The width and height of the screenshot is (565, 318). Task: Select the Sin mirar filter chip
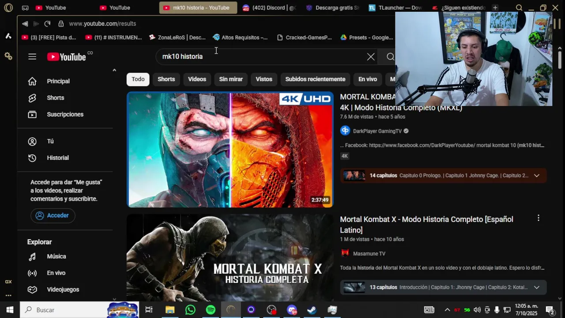(231, 79)
